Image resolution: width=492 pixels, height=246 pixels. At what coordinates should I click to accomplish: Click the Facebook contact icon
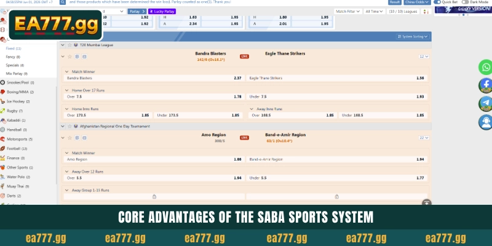pos(486,85)
